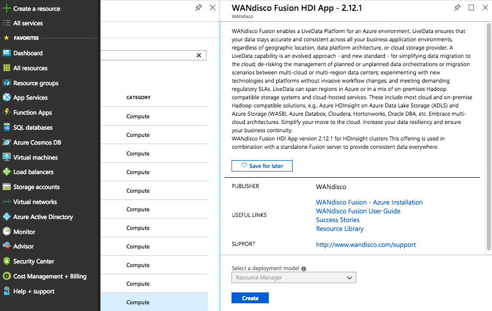
Task: Open the Resource Library link
Action: coord(340,229)
